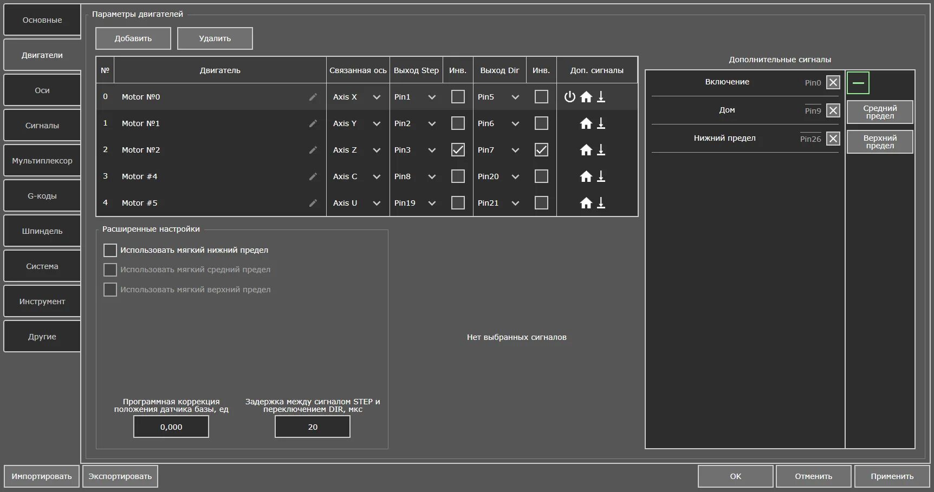
Task: Remove the Нижний предел signal with X icon
Action: coord(833,139)
